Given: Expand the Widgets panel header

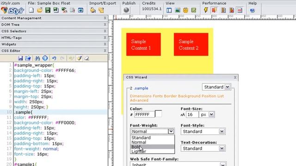Looking at the screenshot, I should pos(54,44).
